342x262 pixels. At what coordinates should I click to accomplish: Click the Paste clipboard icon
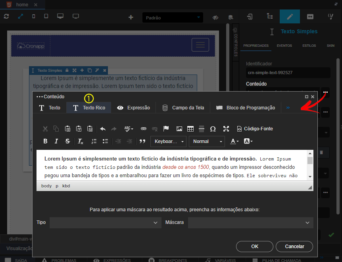(67, 129)
